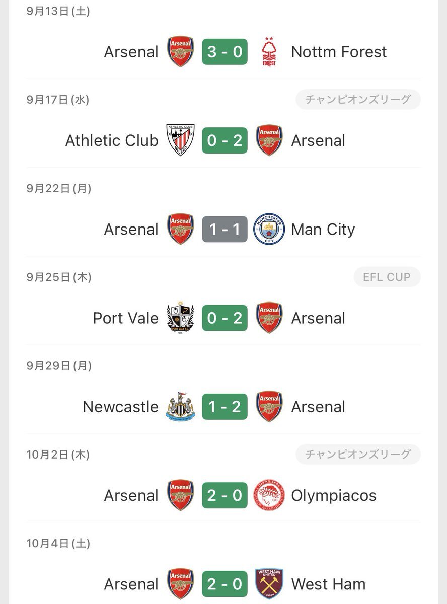Click the Olympiacos club logo
This screenshot has height=604, width=447.
(269, 495)
